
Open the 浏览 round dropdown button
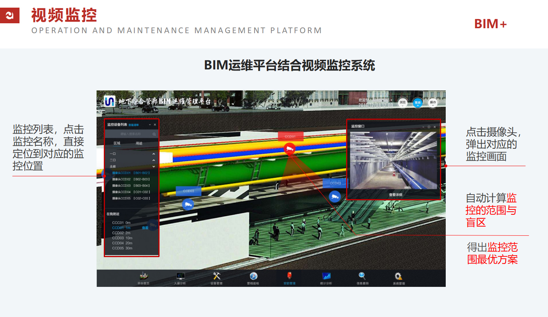402,103
